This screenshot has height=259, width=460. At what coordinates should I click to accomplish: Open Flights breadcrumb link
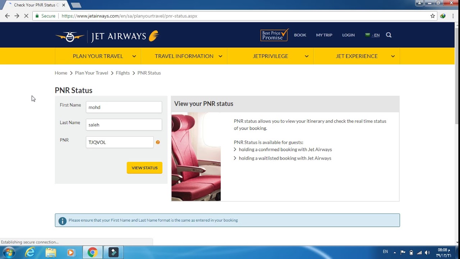click(x=123, y=73)
